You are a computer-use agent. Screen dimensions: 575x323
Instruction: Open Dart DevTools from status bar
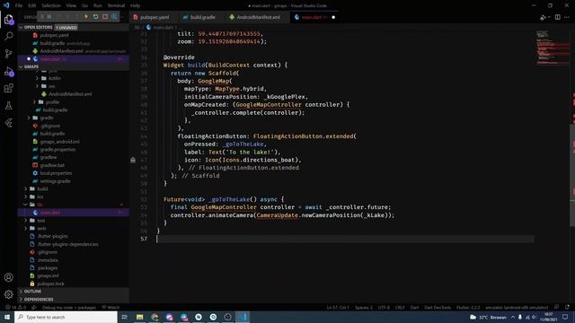coord(438,307)
